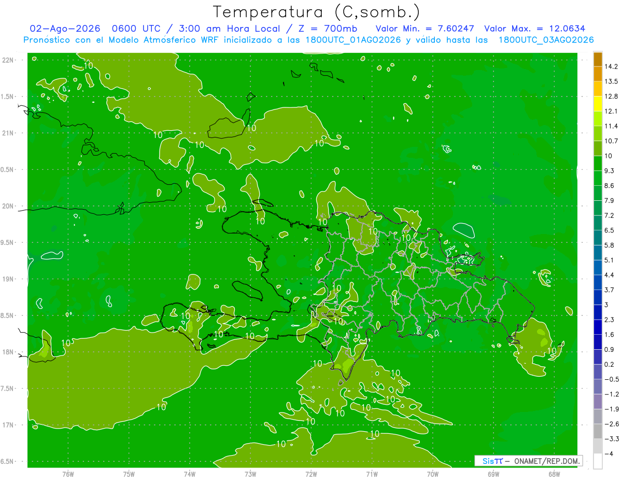The width and height of the screenshot is (622, 481).
Task: Click the "2.3" color scale value
Action: click(x=609, y=320)
